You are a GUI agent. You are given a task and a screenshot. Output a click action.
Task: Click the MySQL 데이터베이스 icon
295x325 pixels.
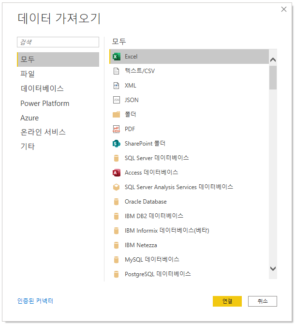[x=116, y=260]
